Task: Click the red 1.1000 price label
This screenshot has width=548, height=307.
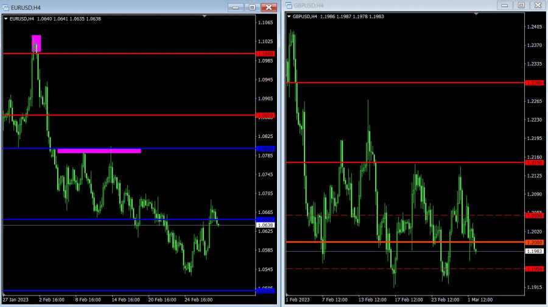Action: coord(265,53)
